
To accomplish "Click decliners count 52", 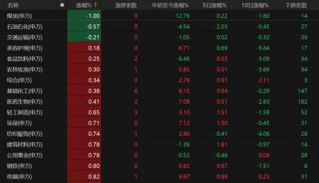I will coord(304,113).
